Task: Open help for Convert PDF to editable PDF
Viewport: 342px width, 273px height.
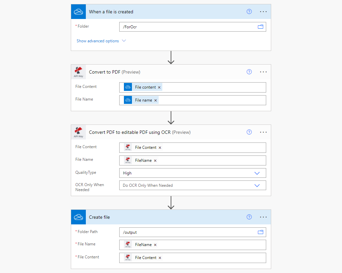Action: (x=249, y=132)
